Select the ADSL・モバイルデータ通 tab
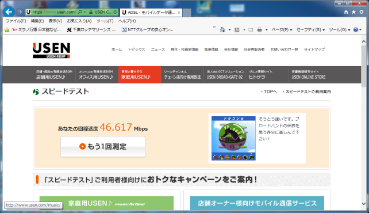This screenshot has width=369, height=213. pyautogui.click(x=151, y=13)
